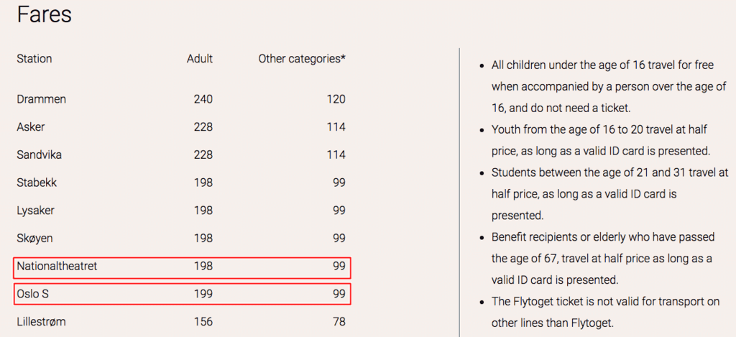Click the Other categories* column header
Screen dimensions: 736x337
click(x=303, y=59)
